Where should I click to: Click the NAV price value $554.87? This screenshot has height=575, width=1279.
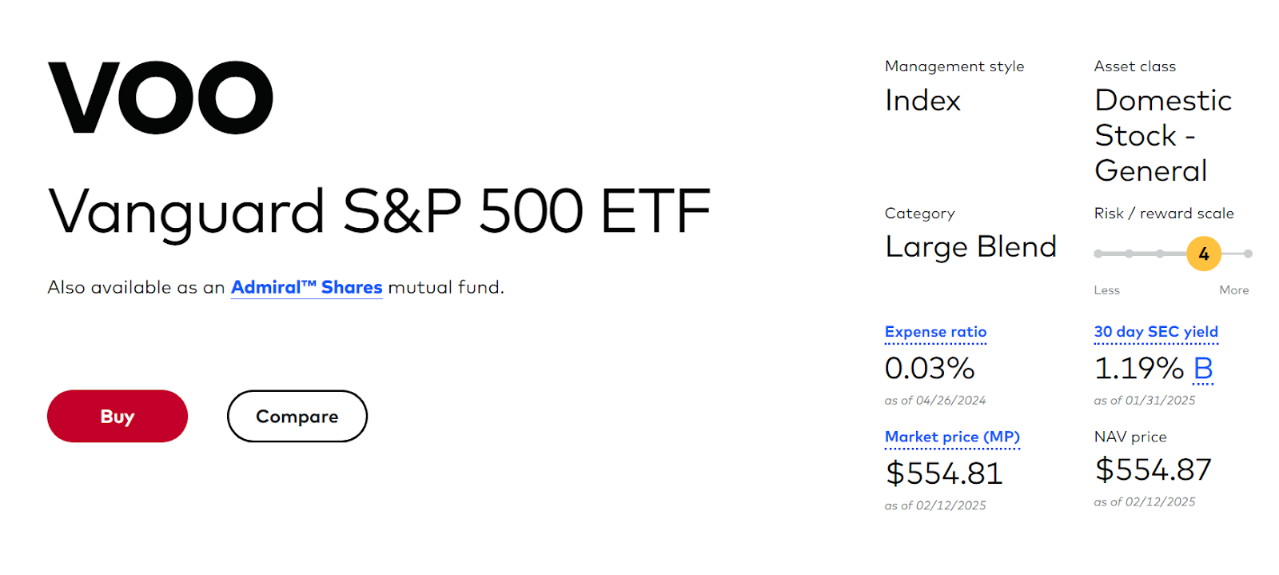click(1153, 470)
